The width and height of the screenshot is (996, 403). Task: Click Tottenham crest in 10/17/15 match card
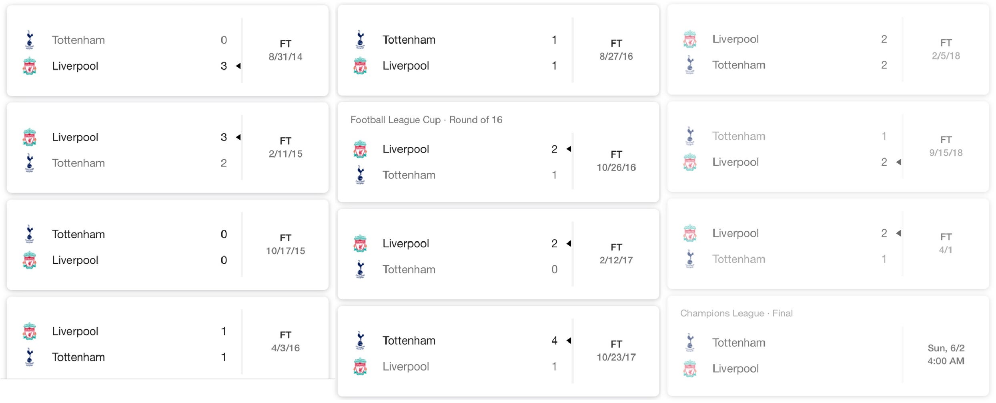pyautogui.click(x=30, y=234)
